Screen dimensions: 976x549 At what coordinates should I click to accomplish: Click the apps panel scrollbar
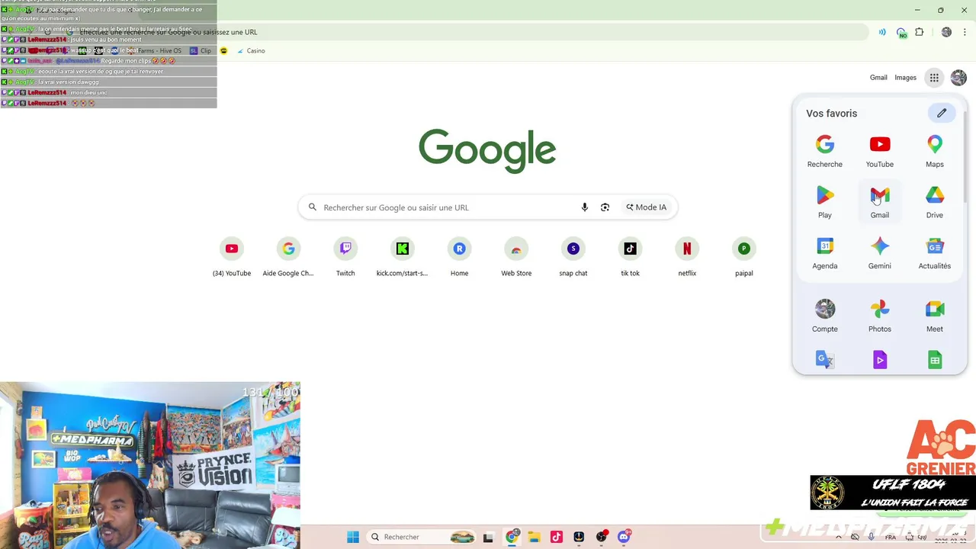[x=965, y=156]
